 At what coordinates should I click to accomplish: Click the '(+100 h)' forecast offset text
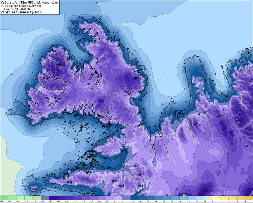(37, 12)
